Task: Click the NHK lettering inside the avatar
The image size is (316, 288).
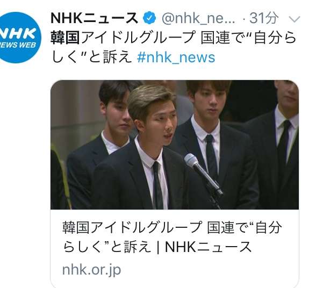Action: point(18,33)
